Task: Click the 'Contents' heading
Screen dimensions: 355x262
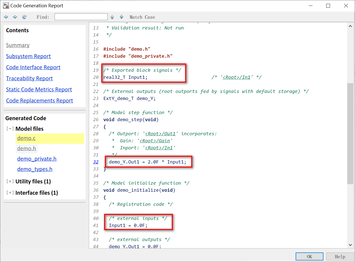Action: click(17, 30)
